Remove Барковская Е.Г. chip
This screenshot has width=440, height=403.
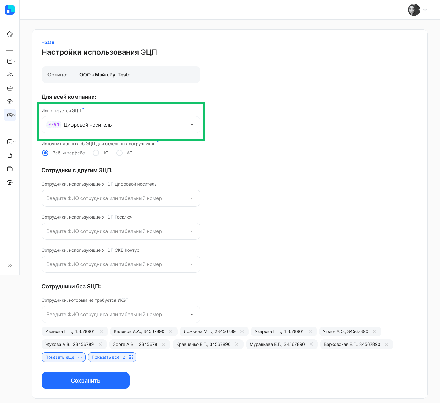click(387, 344)
